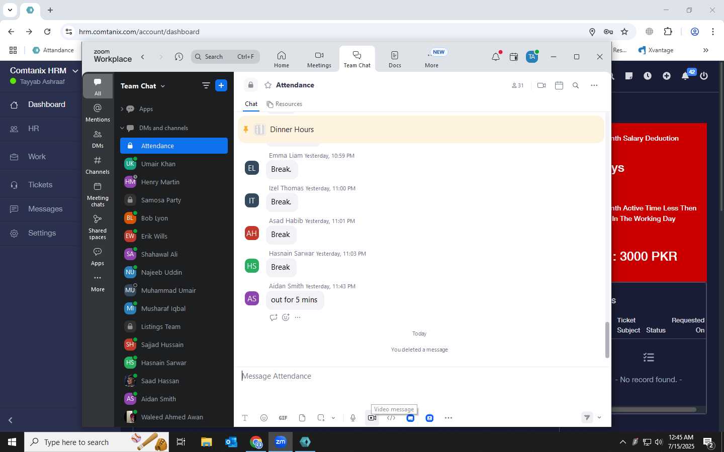The image size is (724, 452).
Task: Show more browser bookmarks chevron
Action: click(x=705, y=50)
